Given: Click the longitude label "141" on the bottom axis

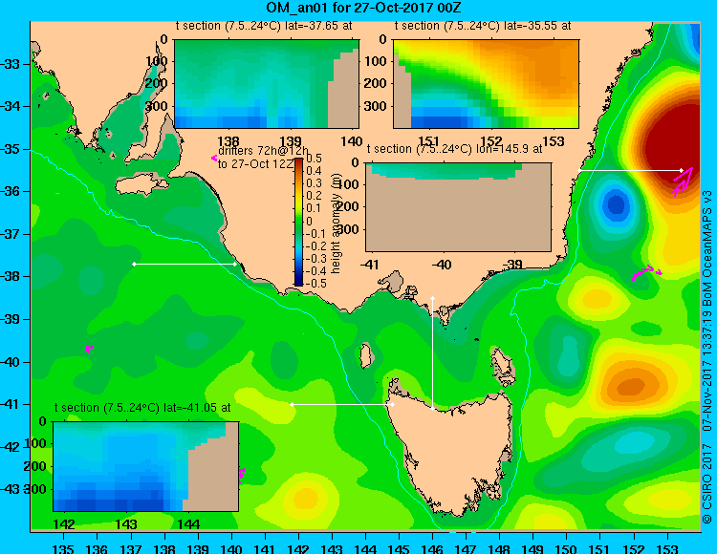Looking at the screenshot, I should (265, 548).
